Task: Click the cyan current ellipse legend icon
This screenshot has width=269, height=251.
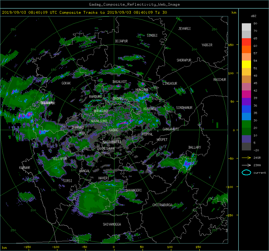Action: pos(246,173)
